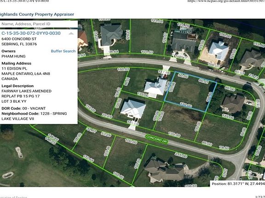This screenshot has height=198, width=265.
Task: Select the blue-outlined highlighted parcel
Action: (190, 92)
